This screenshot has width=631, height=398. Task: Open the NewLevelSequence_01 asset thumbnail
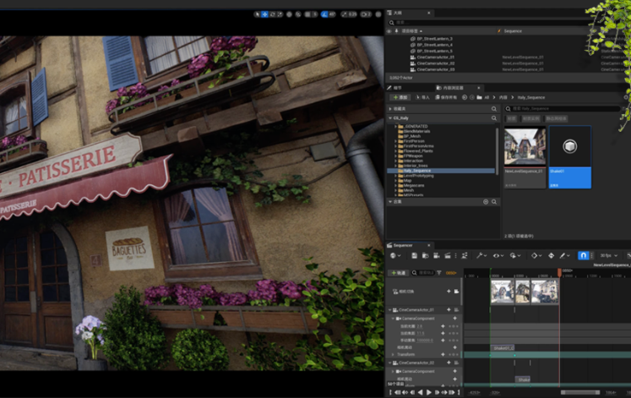coord(525,145)
